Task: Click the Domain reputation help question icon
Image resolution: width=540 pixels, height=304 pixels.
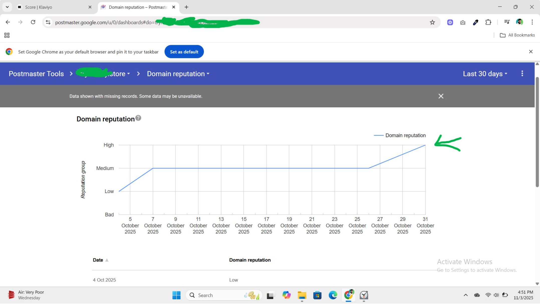Action: (x=138, y=118)
